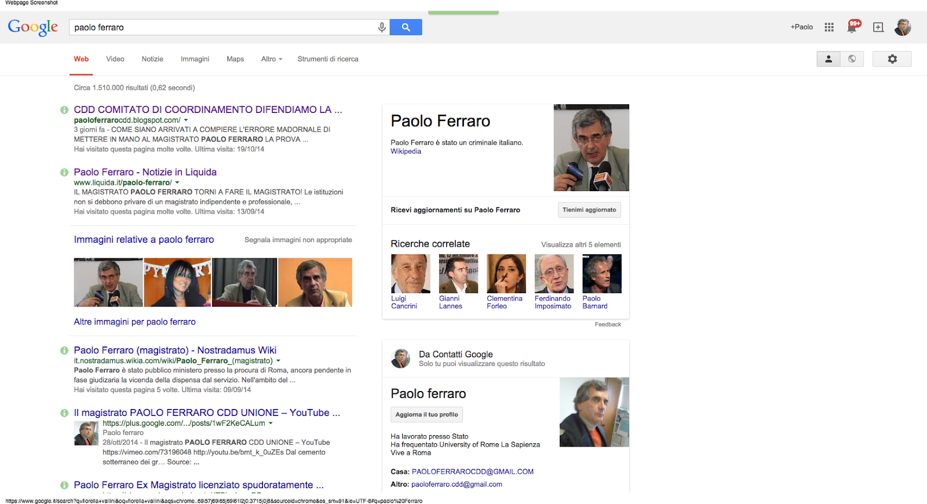Open the Maps tab

[x=235, y=59]
